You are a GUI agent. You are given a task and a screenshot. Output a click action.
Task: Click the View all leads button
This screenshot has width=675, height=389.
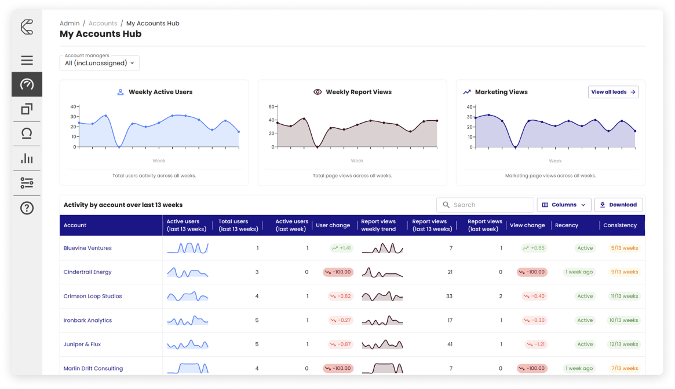tap(613, 92)
